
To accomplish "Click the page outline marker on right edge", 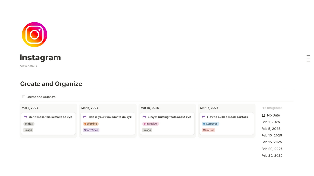I will coord(308,56).
